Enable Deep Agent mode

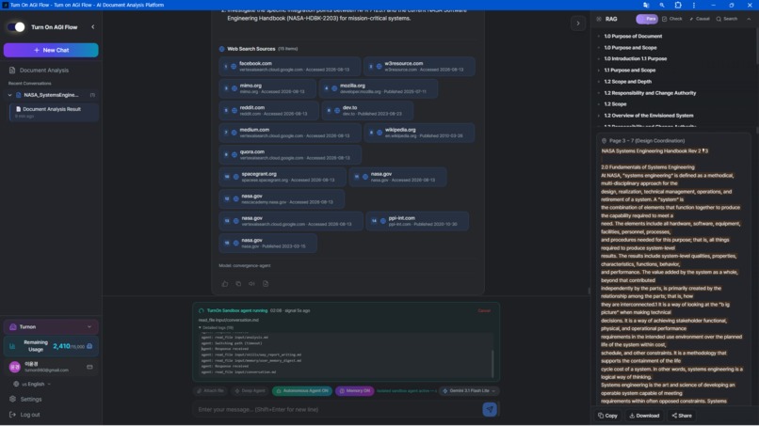250,390
